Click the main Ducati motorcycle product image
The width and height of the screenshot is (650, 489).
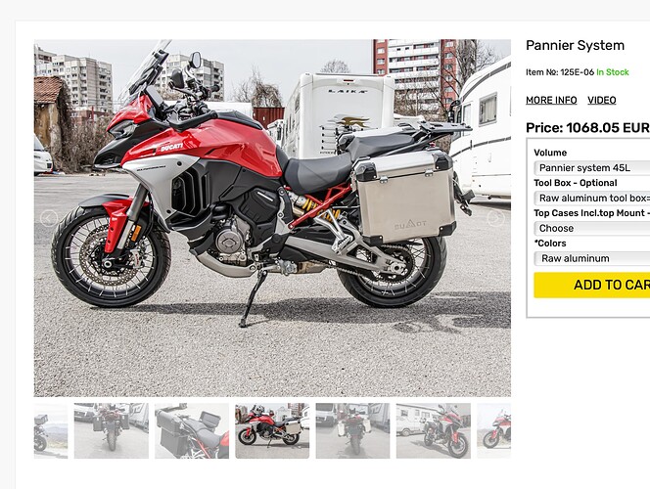tap(272, 218)
